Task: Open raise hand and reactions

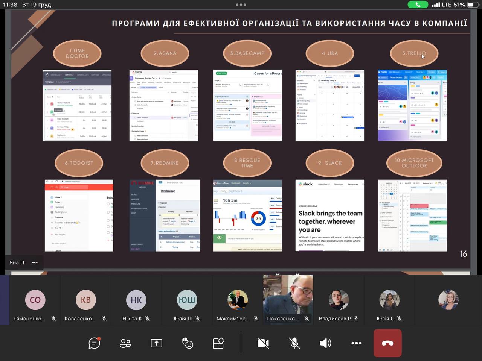Action: (x=188, y=343)
